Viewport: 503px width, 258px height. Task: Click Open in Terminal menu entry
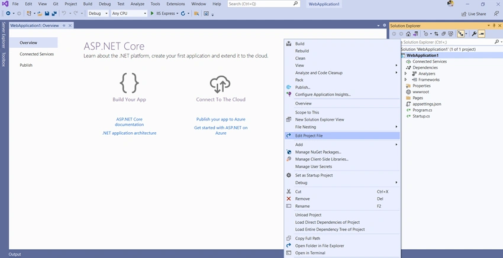pyautogui.click(x=342, y=253)
